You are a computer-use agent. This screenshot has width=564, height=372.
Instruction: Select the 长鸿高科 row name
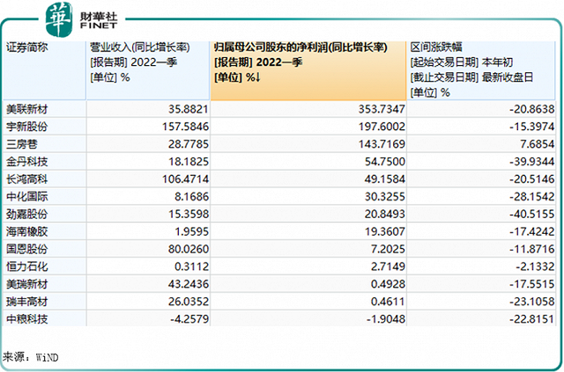[x=27, y=179]
